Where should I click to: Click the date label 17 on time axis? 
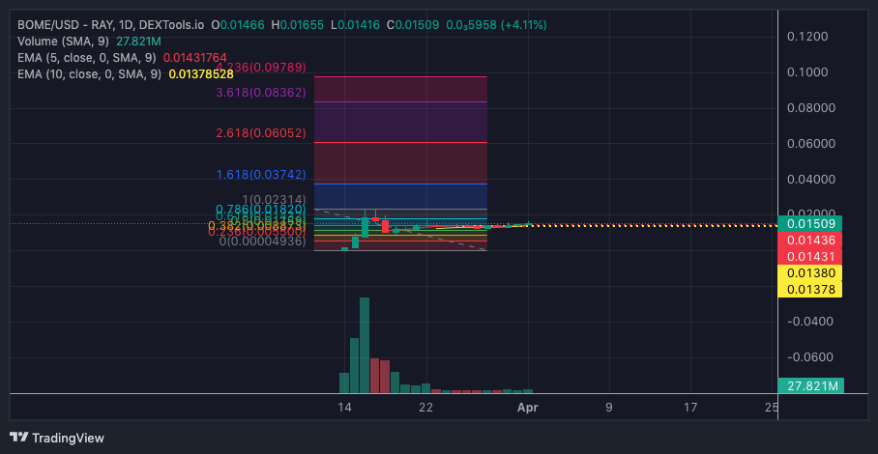(x=690, y=408)
